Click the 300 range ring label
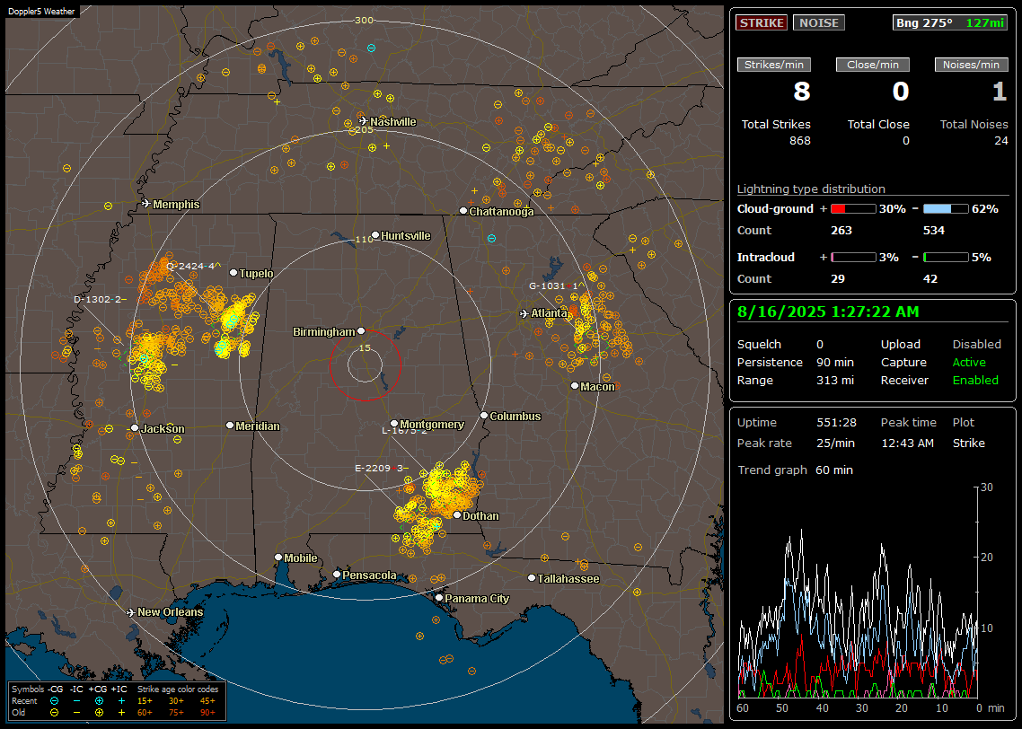 (x=364, y=20)
